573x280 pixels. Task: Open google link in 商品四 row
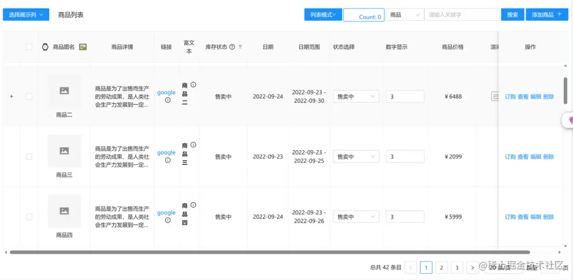[166, 213]
